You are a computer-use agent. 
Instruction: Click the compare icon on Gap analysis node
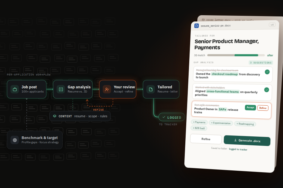click(x=61, y=89)
